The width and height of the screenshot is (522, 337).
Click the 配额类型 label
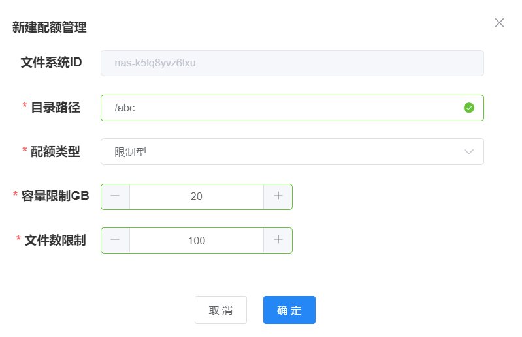pyautogui.click(x=56, y=151)
